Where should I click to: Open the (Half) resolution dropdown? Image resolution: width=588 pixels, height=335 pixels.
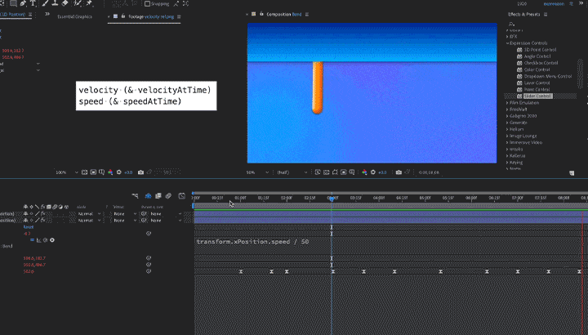(292, 172)
